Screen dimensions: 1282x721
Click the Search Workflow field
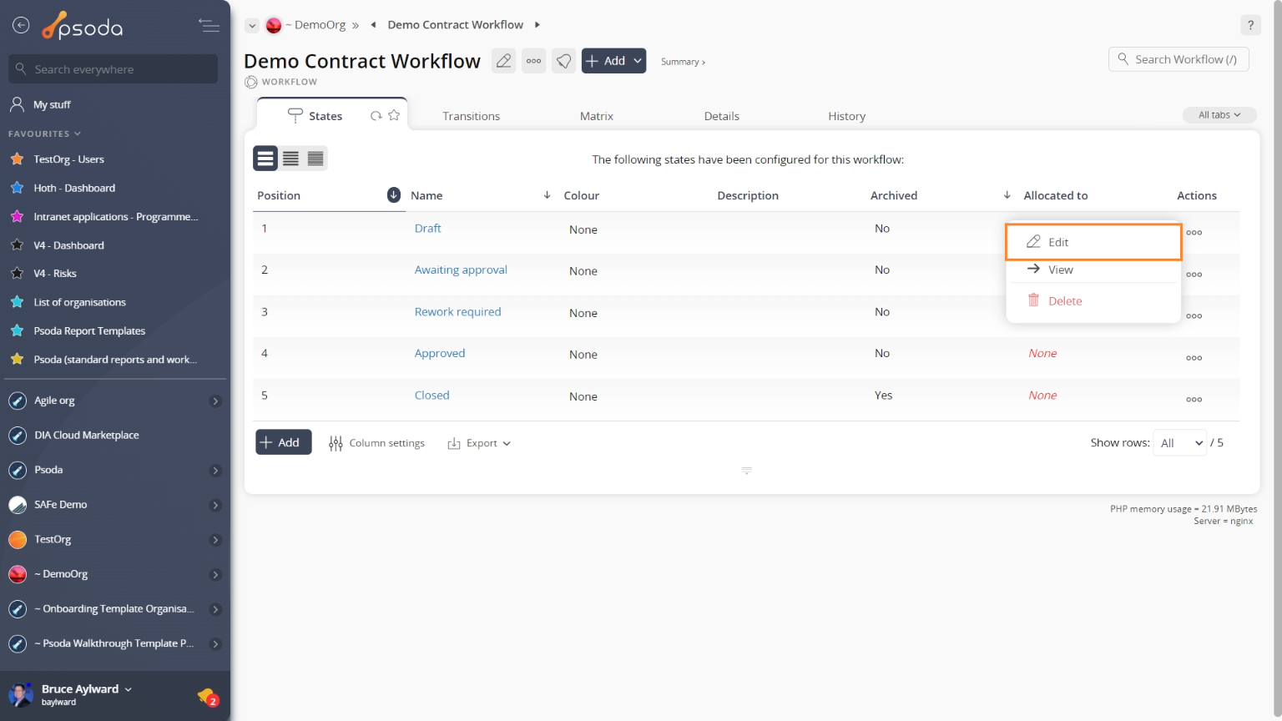(x=1179, y=59)
